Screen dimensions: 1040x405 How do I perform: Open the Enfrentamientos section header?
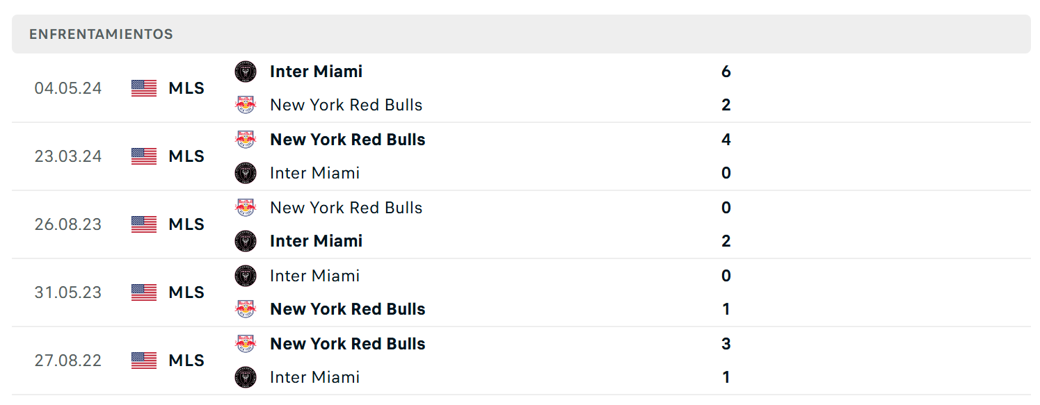pos(521,34)
